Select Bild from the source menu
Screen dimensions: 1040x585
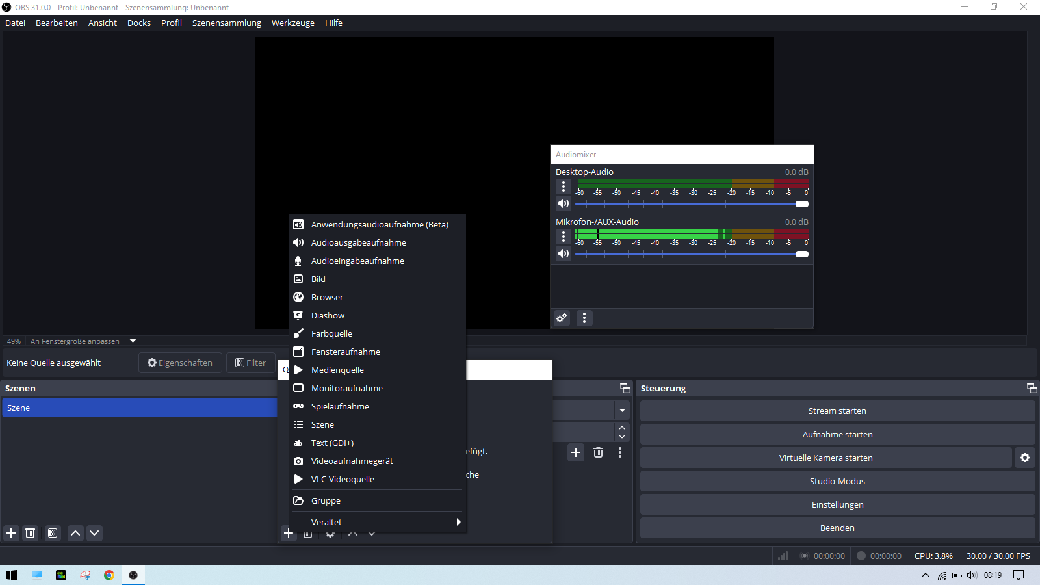(377, 279)
